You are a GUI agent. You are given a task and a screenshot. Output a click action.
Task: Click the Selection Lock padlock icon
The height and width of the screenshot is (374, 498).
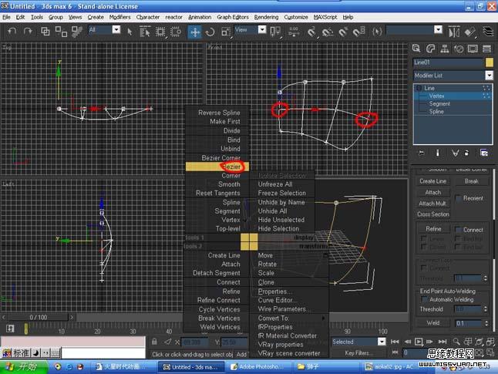tap(154, 342)
